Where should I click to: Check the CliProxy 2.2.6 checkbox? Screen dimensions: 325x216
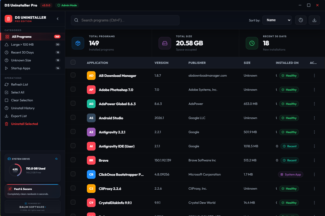(73, 188)
